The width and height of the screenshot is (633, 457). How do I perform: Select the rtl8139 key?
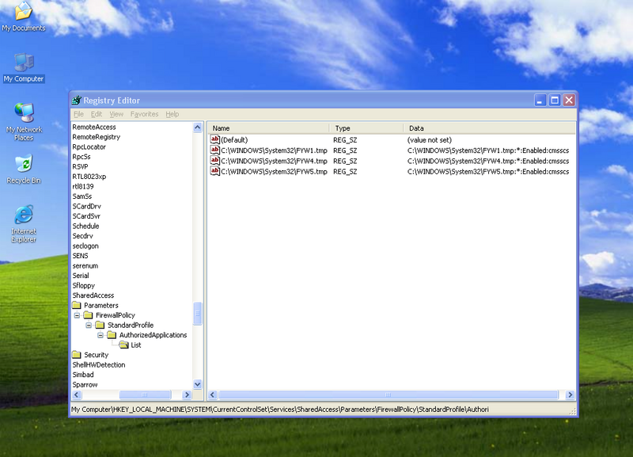coord(83,186)
